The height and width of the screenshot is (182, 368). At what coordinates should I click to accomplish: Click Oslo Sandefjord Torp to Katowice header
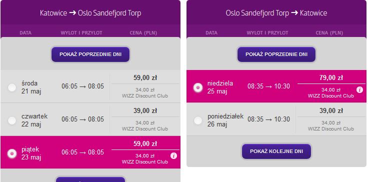click(x=276, y=12)
